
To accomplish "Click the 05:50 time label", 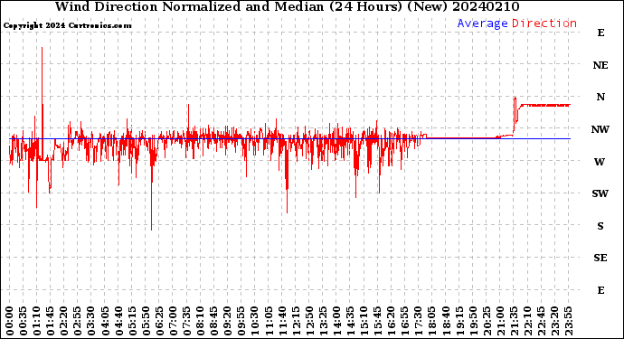I will tap(146, 321).
